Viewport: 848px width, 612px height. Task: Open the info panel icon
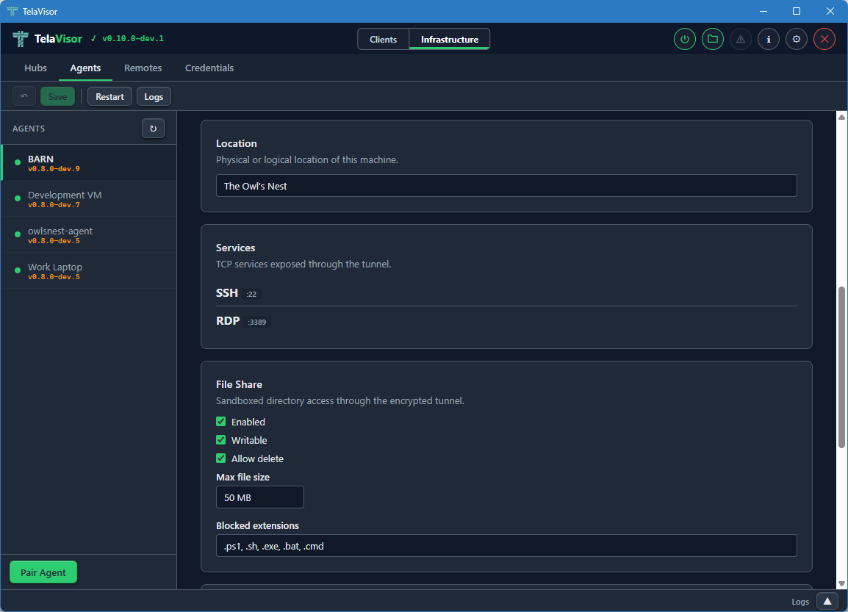pyautogui.click(x=768, y=39)
